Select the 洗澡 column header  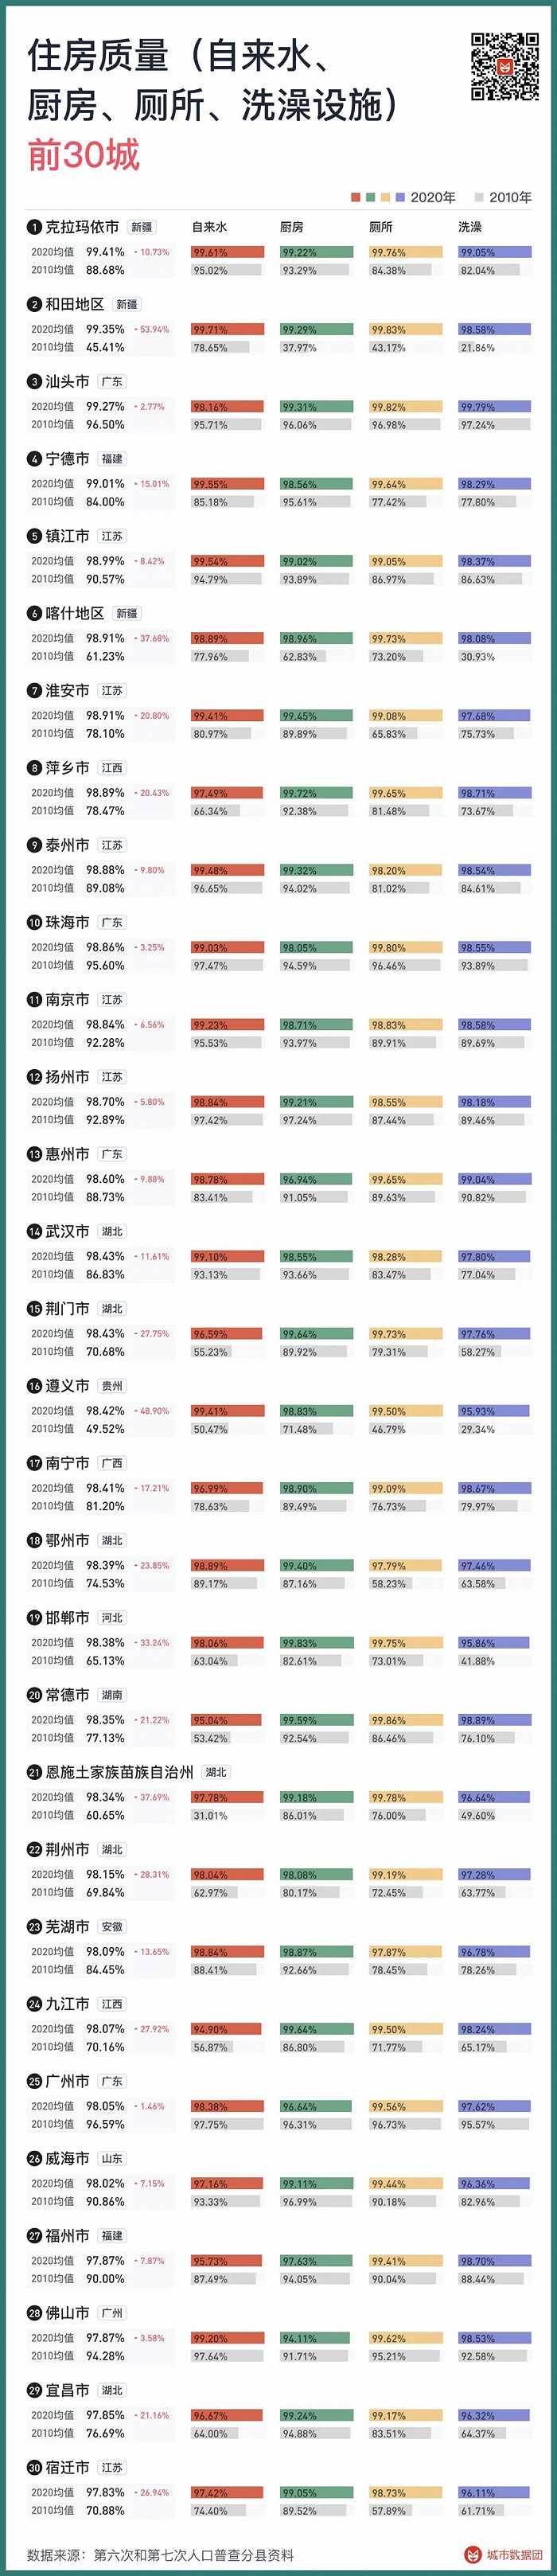(x=469, y=228)
